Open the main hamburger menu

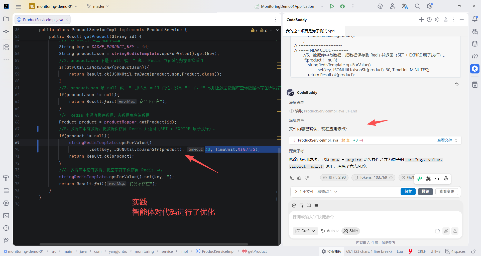(18, 6)
